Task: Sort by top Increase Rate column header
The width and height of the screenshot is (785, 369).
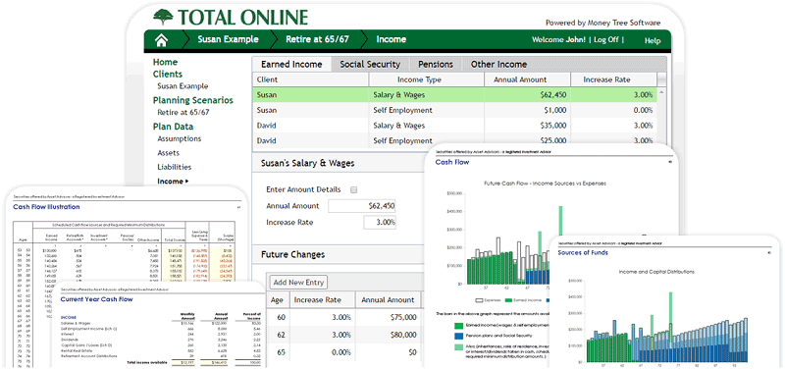Action: coord(614,79)
